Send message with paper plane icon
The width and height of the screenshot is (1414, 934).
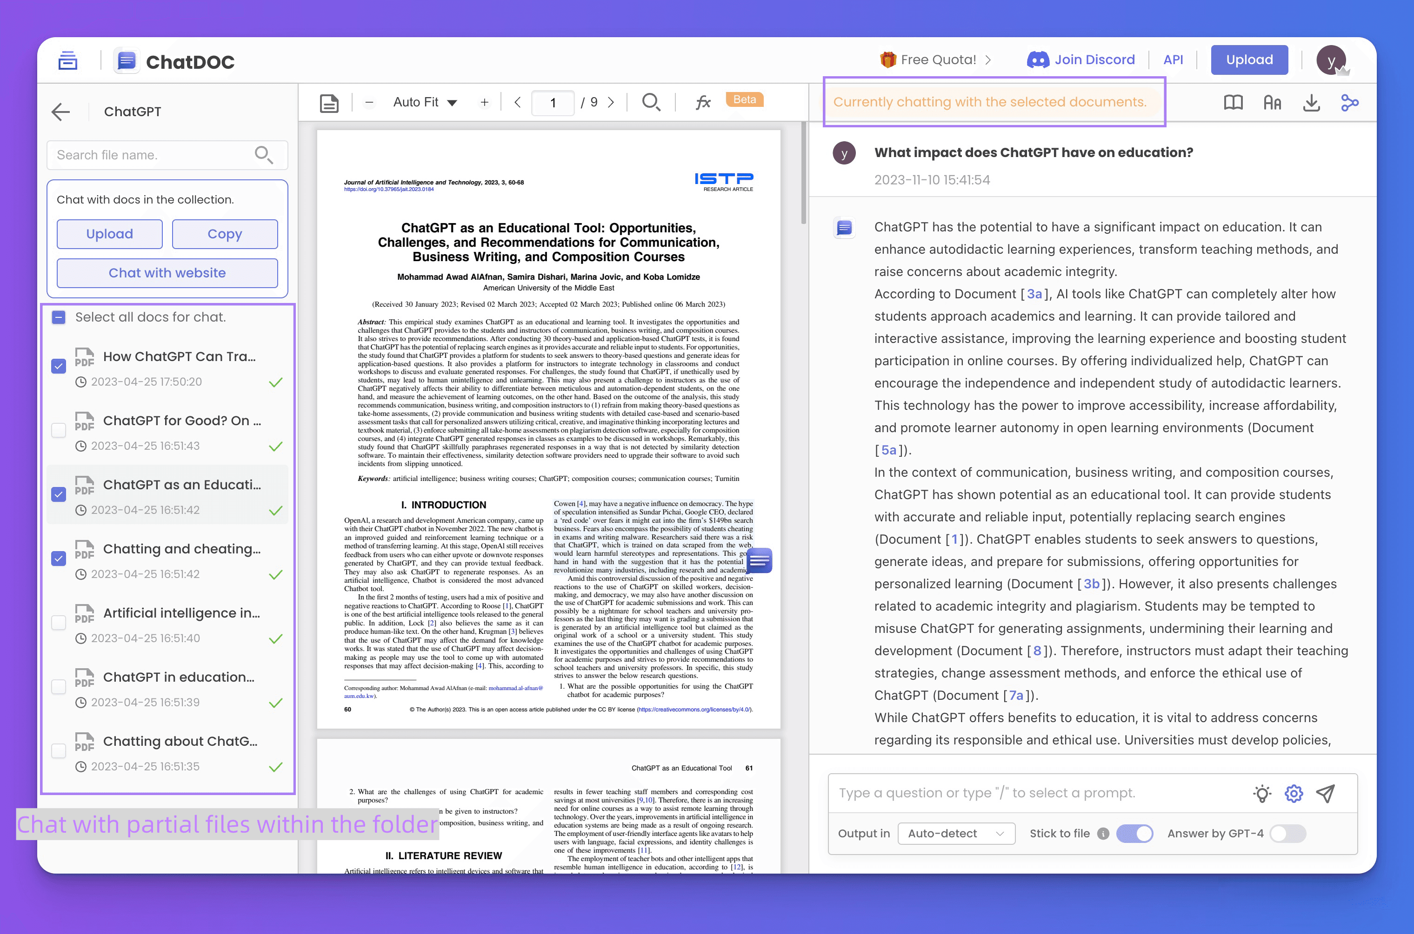click(x=1326, y=793)
